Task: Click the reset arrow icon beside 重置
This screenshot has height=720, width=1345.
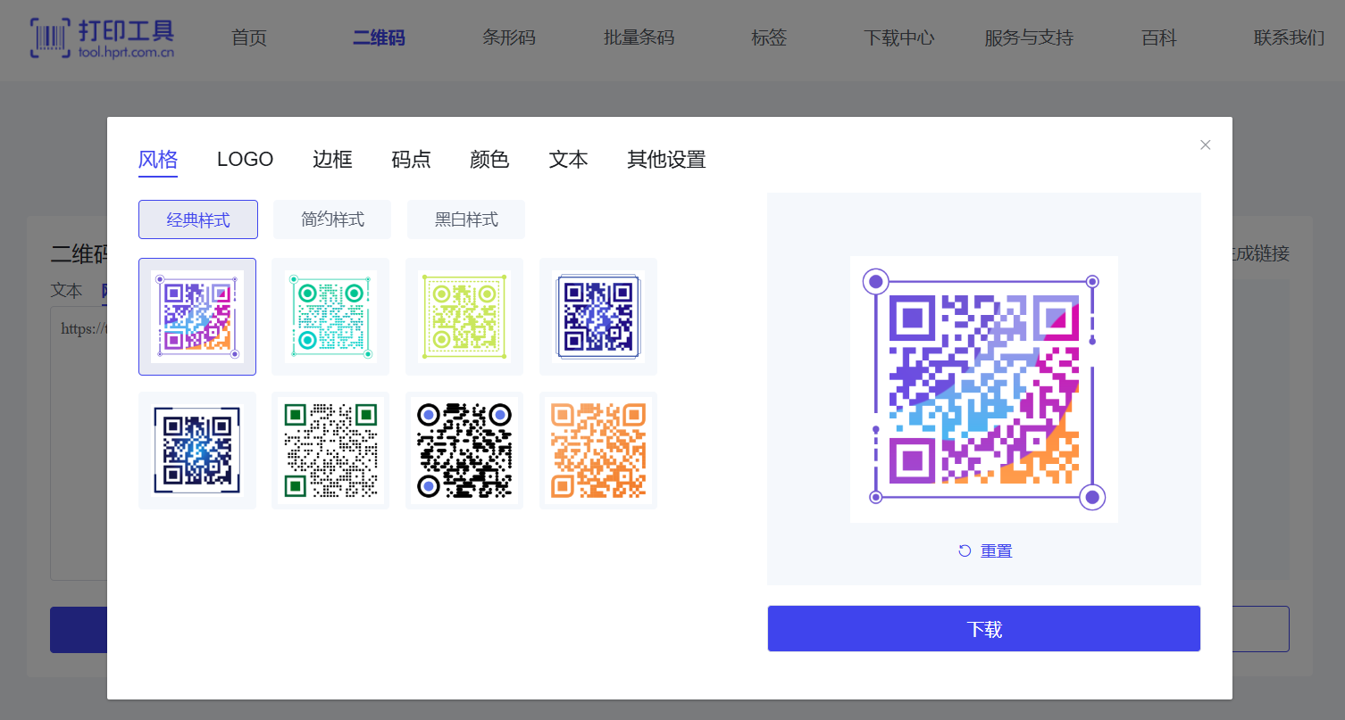Action: coord(965,550)
